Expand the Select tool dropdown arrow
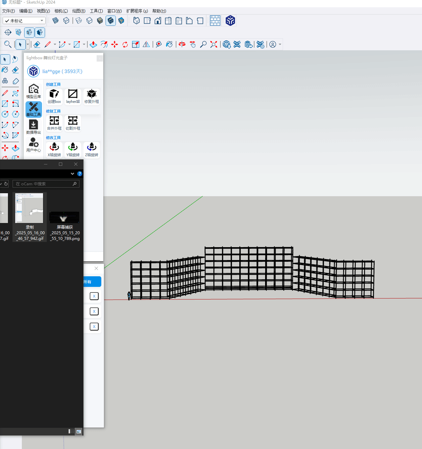 (x=28, y=44)
